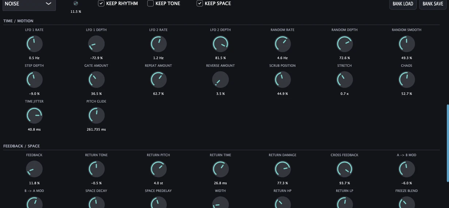The width and height of the screenshot is (449, 208).
Task: Click the RANDOM RATE knob
Action: coord(283,44)
